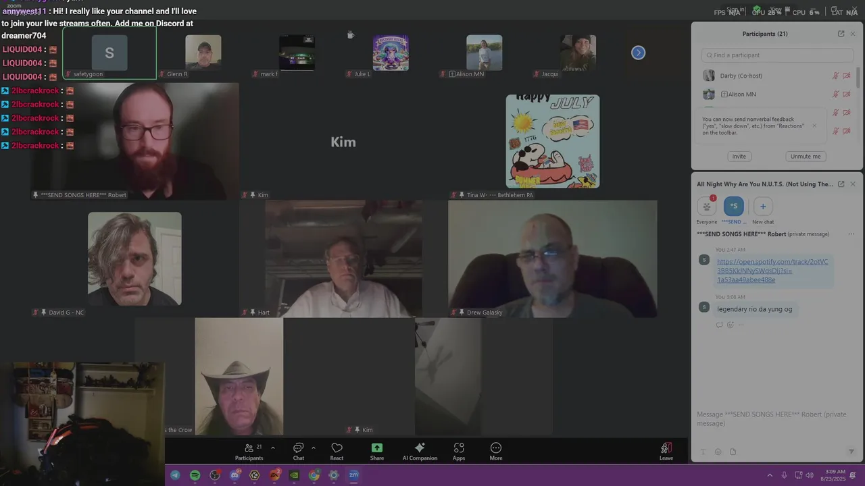Screen dimensions: 865x486
Task: Start a New chat
Action: coord(763,210)
